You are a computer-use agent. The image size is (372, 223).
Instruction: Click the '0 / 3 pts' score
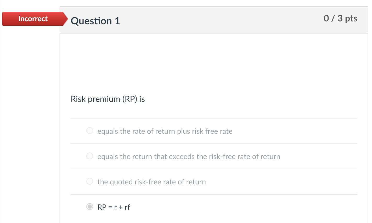340,18
